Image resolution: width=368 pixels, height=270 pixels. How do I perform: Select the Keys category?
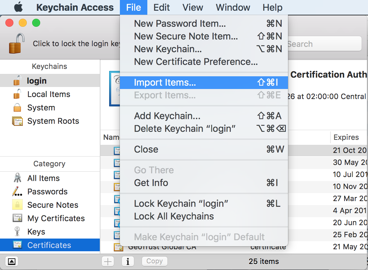pos(50,232)
